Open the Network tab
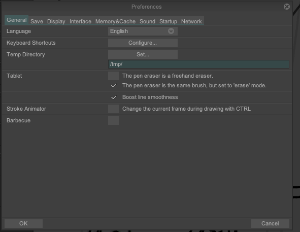300x232 pixels. pyautogui.click(x=191, y=21)
